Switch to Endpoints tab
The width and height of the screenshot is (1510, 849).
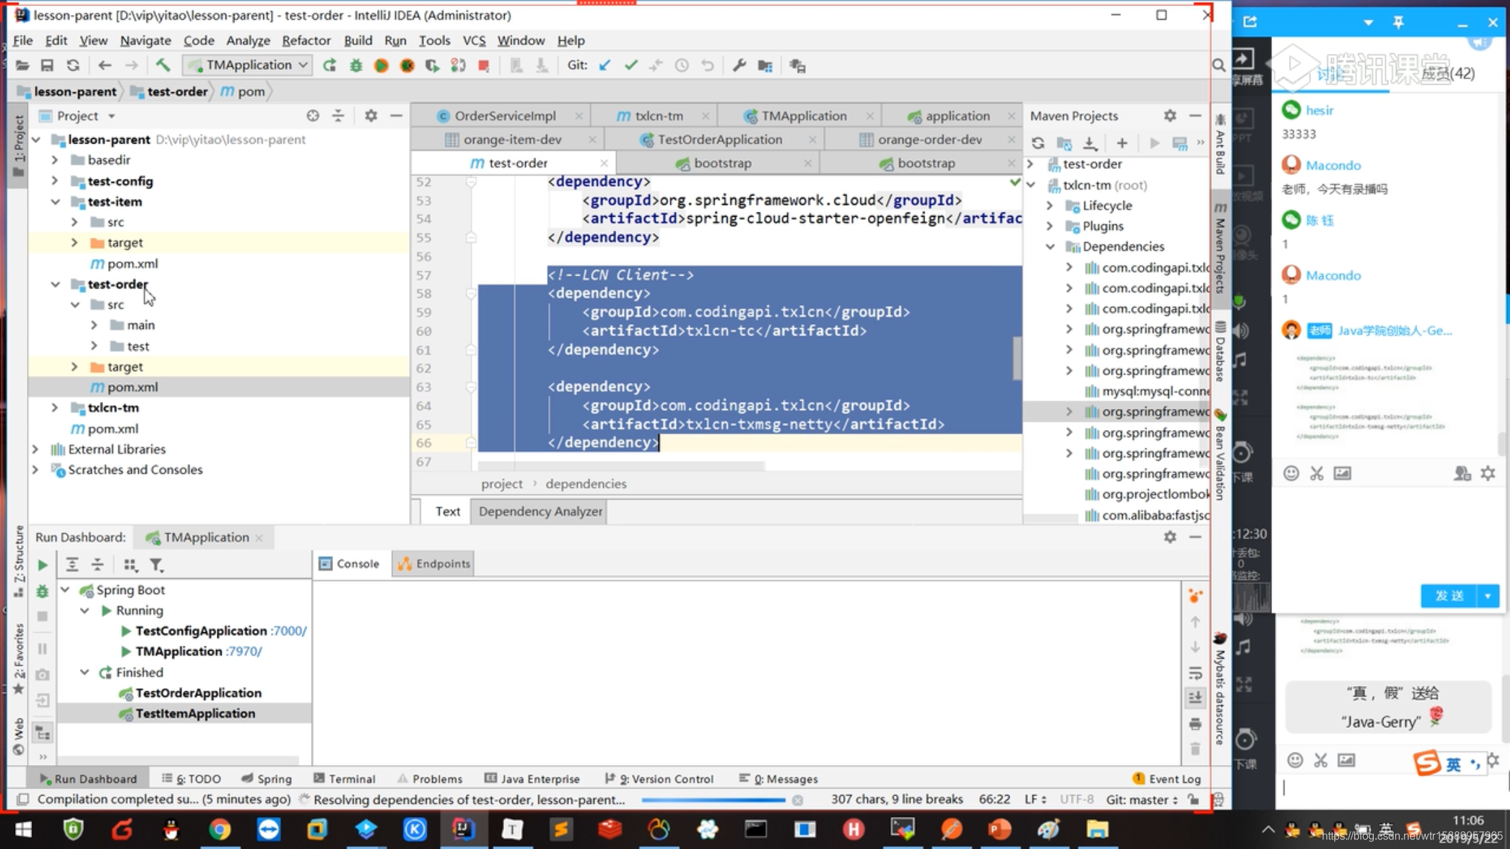point(434,564)
